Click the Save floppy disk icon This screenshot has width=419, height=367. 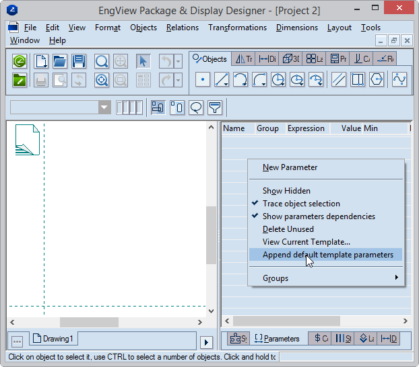(79, 62)
